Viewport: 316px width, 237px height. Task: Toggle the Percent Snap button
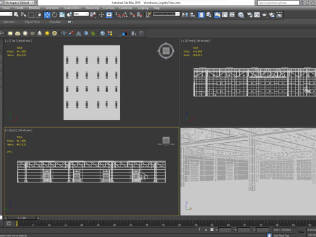coord(132,14)
